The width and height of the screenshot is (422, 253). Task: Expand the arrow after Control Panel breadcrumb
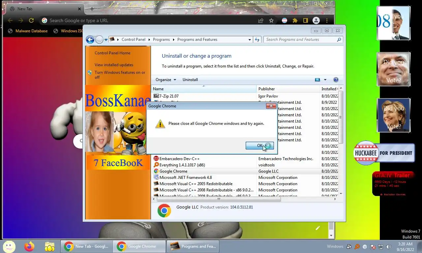[x=149, y=40]
